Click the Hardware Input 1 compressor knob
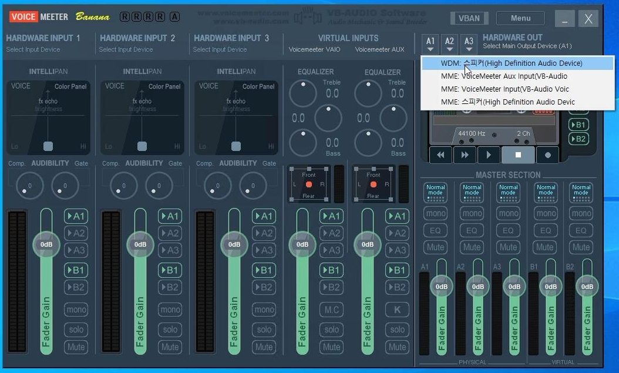619x373 pixels. pos(29,186)
